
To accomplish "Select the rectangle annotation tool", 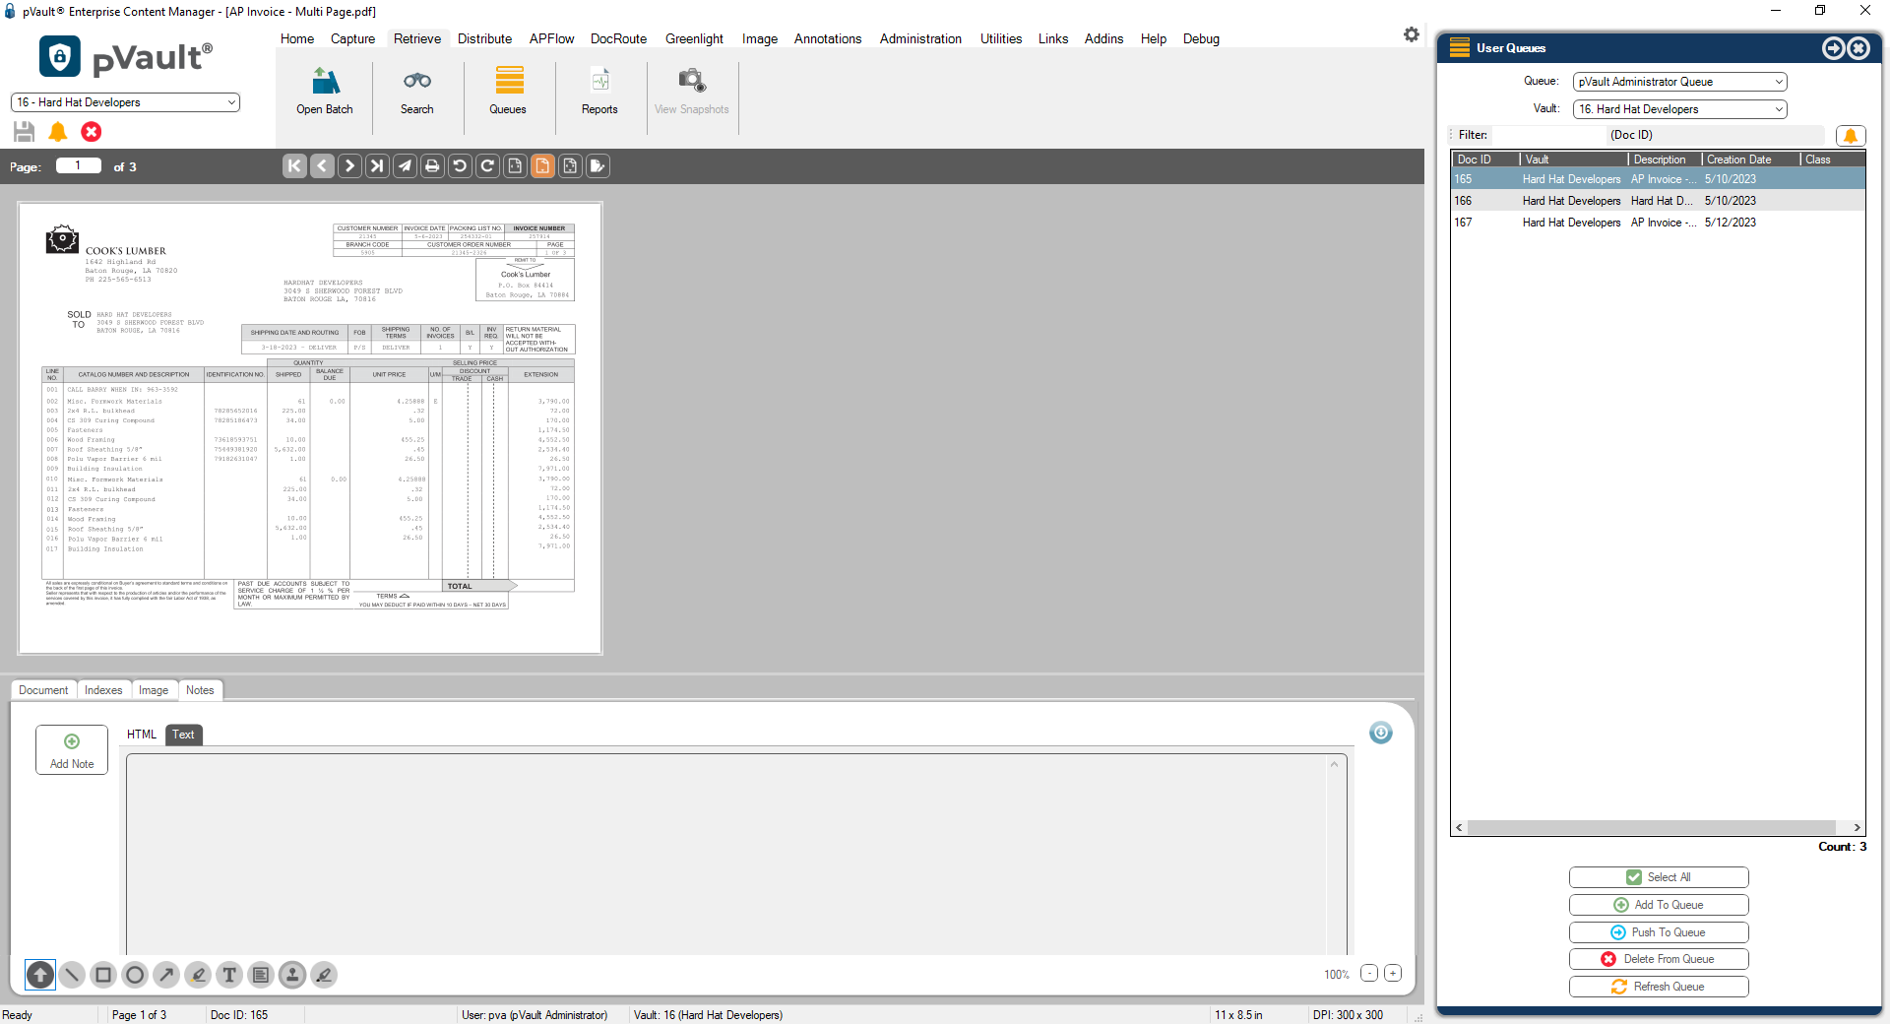I will [x=103, y=975].
